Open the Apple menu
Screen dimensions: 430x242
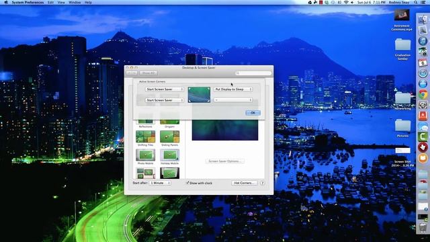[x=6, y=3]
